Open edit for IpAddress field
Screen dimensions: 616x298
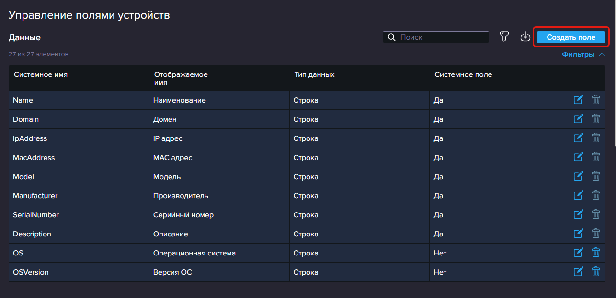(x=578, y=138)
